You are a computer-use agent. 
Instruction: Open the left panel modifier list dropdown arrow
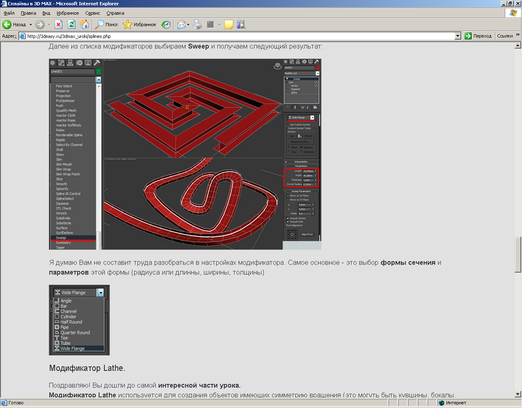tap(98, 80)
